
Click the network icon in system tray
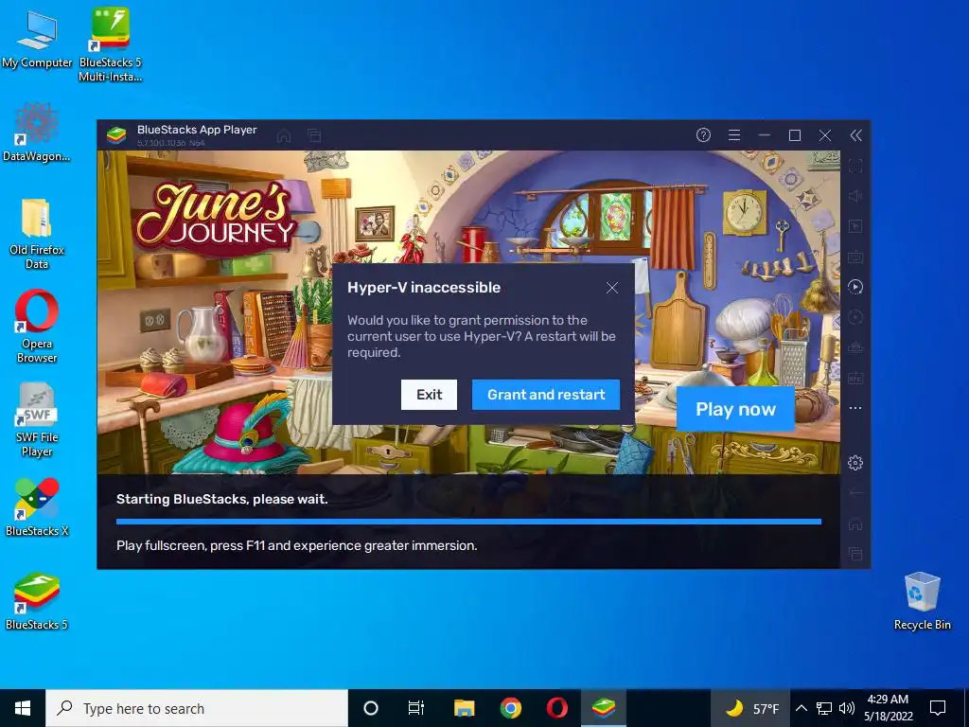(824, 708)
